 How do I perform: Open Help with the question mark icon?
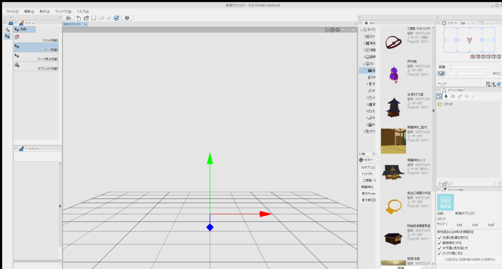127,18
